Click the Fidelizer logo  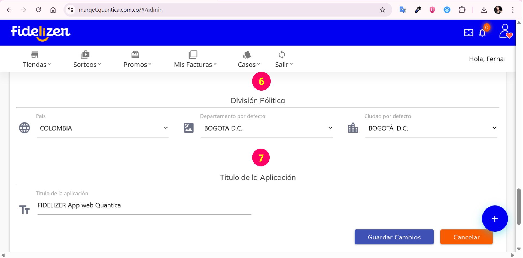point(41,33)
